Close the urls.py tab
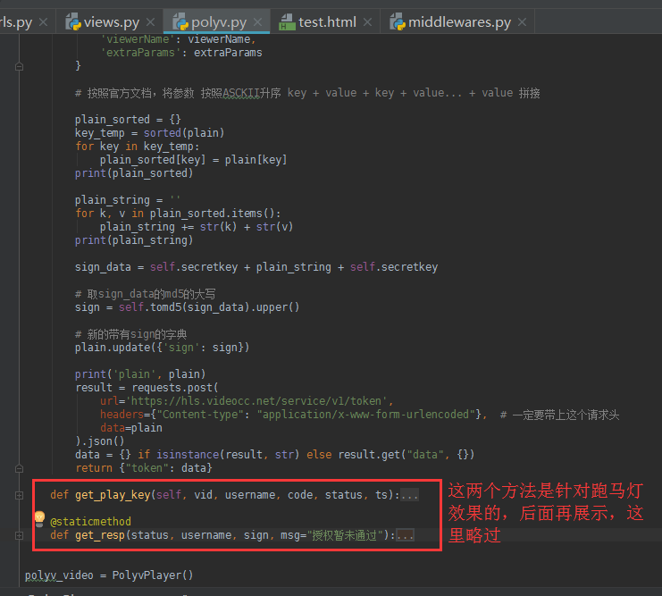 click(x=43, y=21)
